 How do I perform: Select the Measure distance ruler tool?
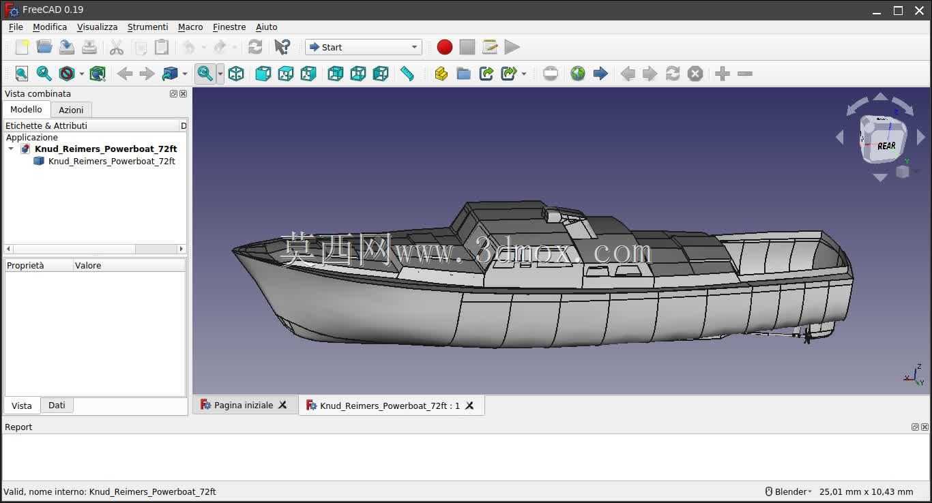(x=407, y=74)
